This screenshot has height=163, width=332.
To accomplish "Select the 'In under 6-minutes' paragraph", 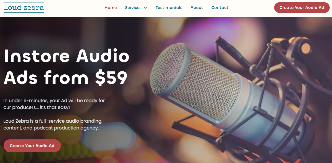I will tap(54, 104).
